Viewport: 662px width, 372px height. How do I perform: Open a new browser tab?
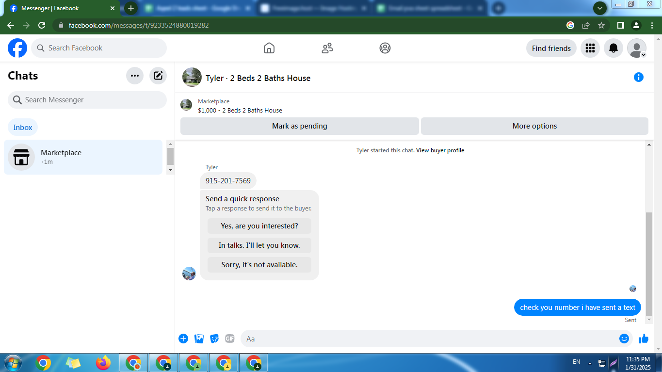pos(131,8)
